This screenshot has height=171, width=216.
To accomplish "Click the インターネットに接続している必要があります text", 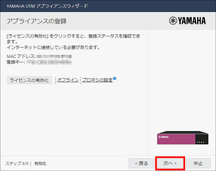I will [53, 48].
